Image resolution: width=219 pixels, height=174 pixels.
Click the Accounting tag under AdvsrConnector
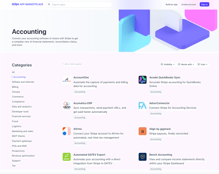pyautogui.click(x=155, y=113)
